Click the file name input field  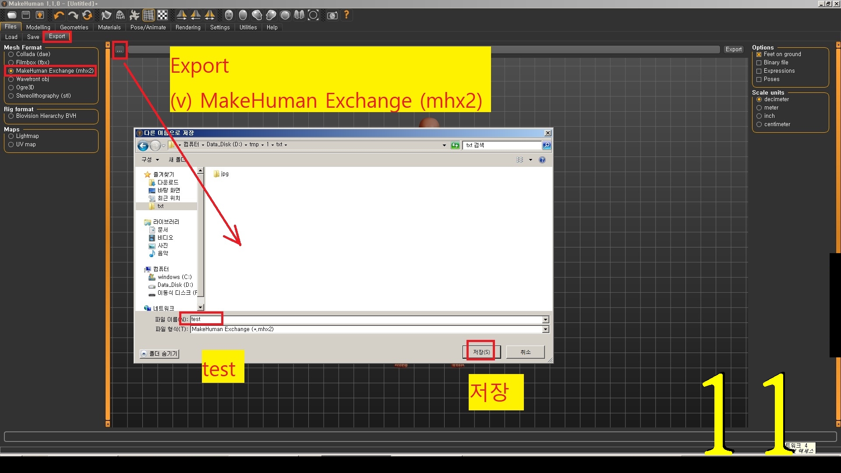click(367, 320)
